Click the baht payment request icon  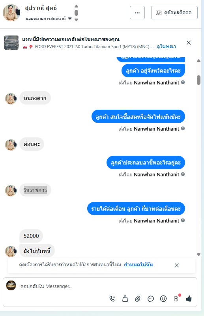[176, 299]
